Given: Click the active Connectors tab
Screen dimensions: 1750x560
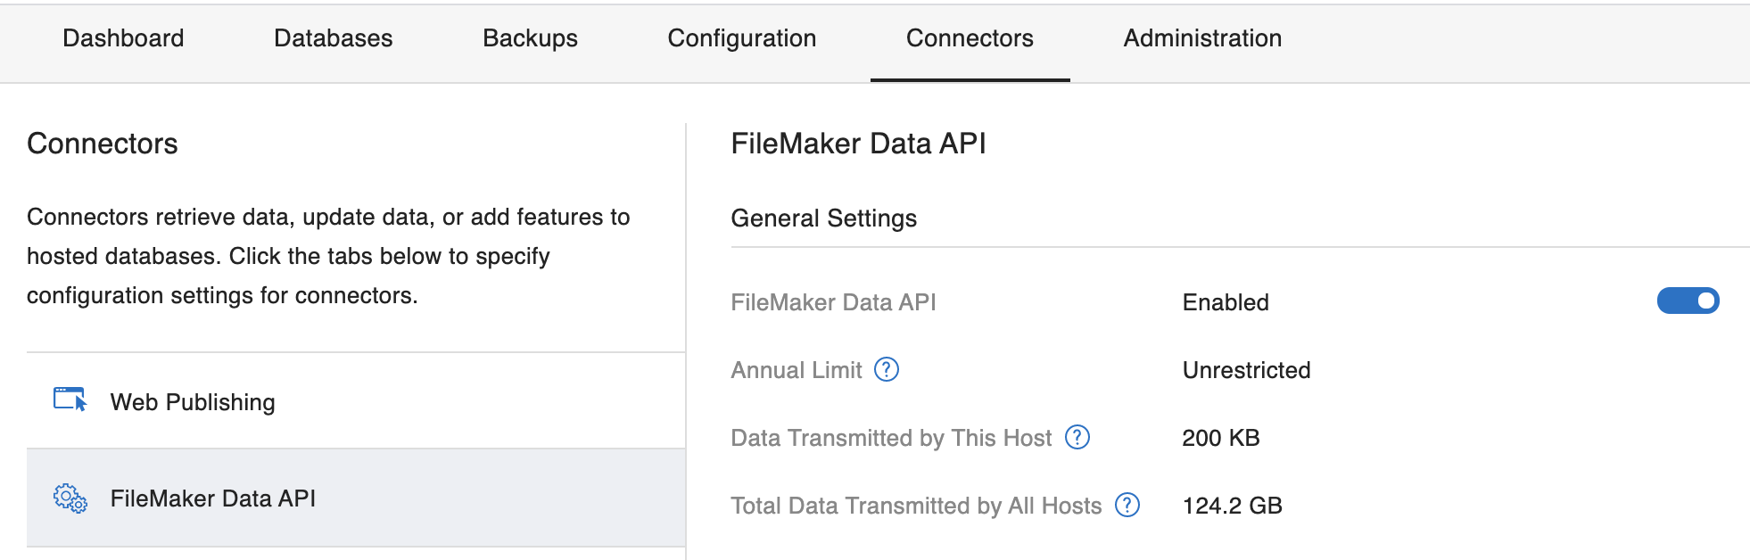Looking at the screenshot, I should coord(970,38).
